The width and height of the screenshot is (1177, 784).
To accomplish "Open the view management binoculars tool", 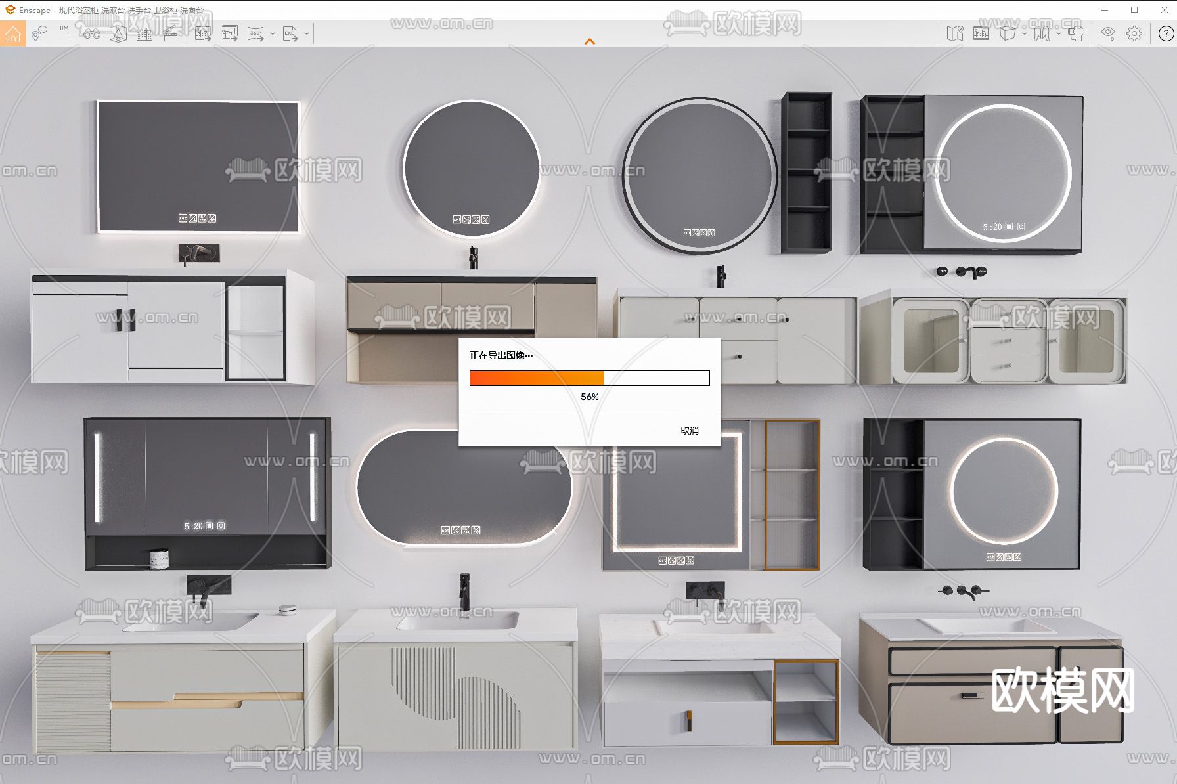I will pos(91,33).
